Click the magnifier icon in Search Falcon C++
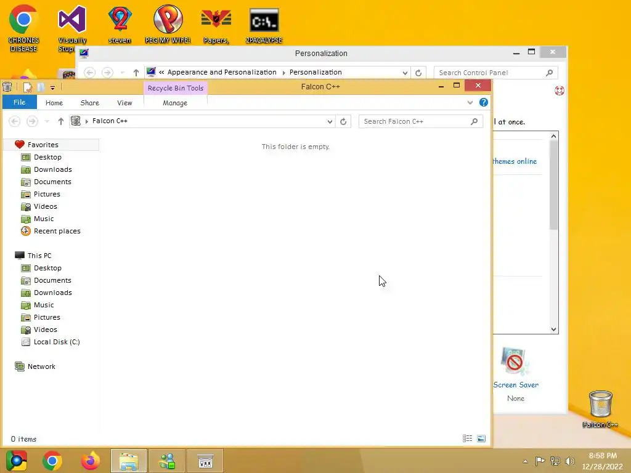The image size is (631, 473). 474,121
